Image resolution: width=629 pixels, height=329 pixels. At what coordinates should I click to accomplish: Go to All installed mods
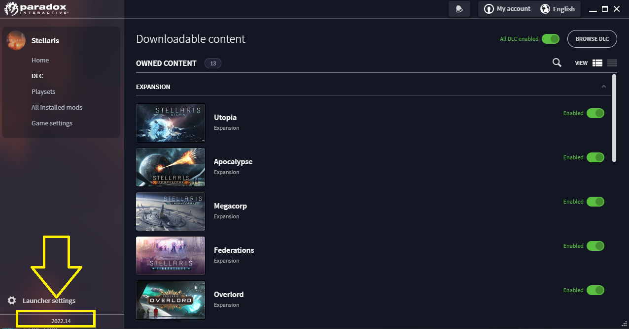[57, 107]
